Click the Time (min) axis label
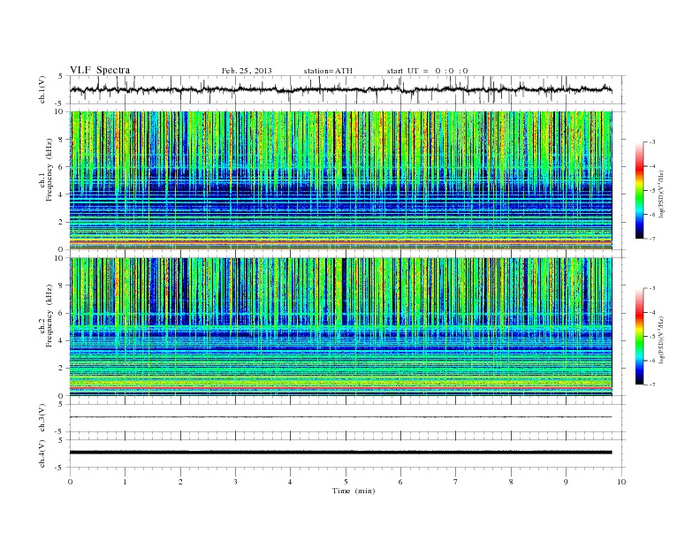 354,491
